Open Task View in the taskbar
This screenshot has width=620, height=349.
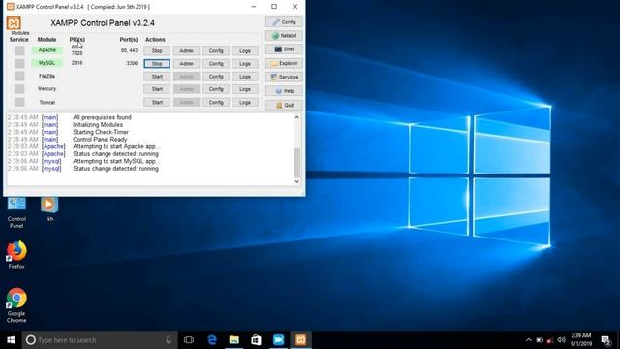pos(189,340)
